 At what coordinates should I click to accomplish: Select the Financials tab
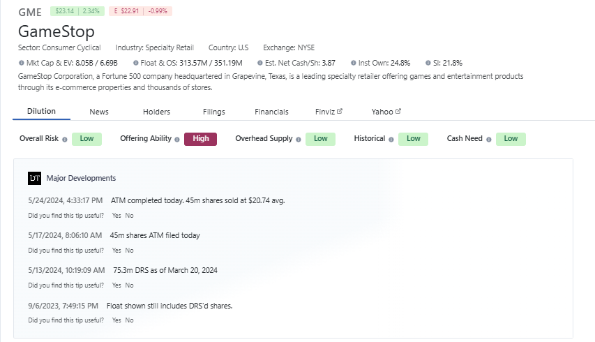coord(271,112)
